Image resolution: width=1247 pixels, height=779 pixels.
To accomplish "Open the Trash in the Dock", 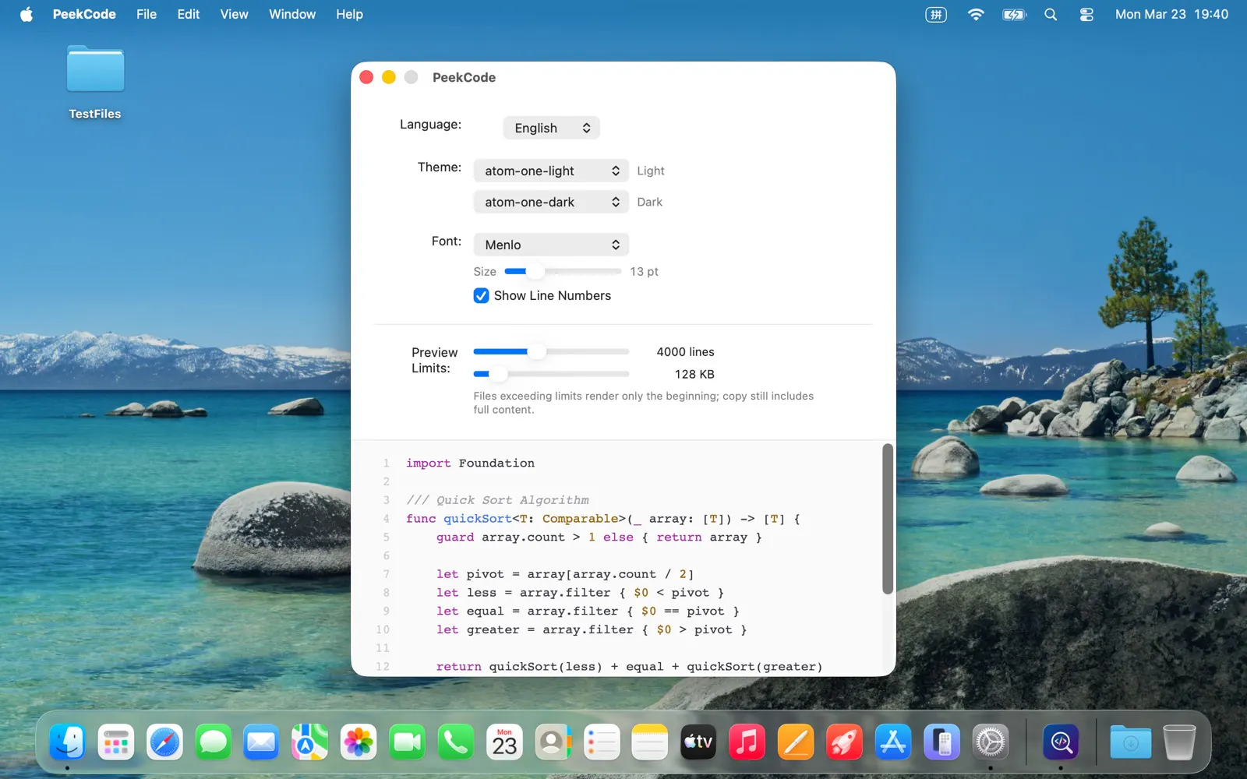I will 1179,742.
